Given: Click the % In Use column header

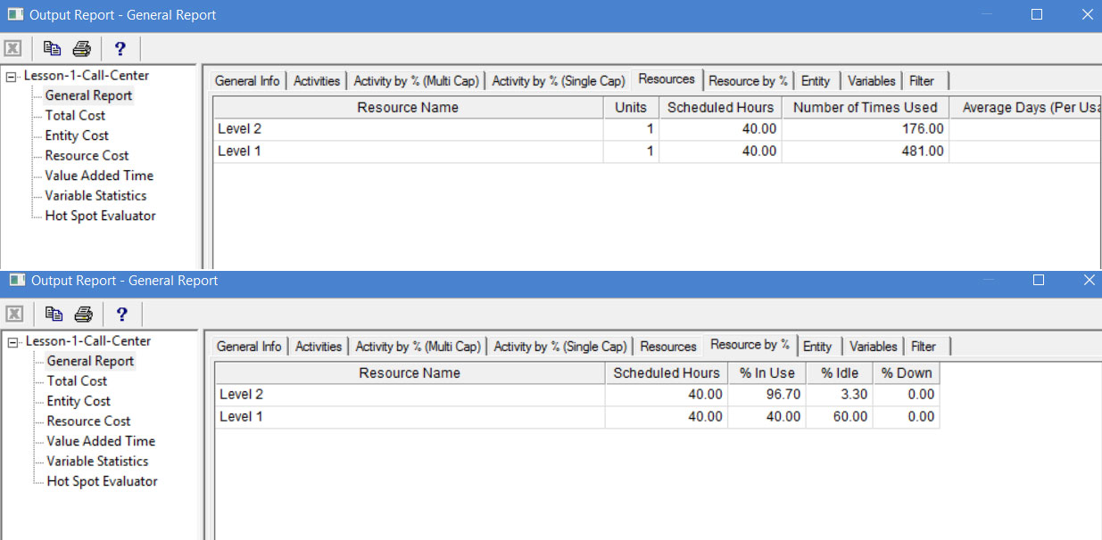Looking at the screenshot, I should coord(766,373).
